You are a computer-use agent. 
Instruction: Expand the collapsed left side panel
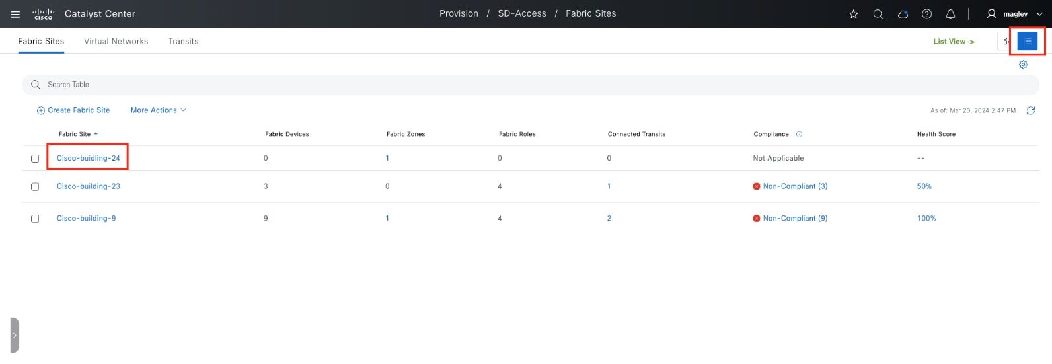(x=15, y=336)
